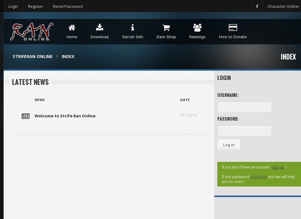The image size is (301, 219).
Task: Open Server Info via its info icon
Action: point(133,27)
